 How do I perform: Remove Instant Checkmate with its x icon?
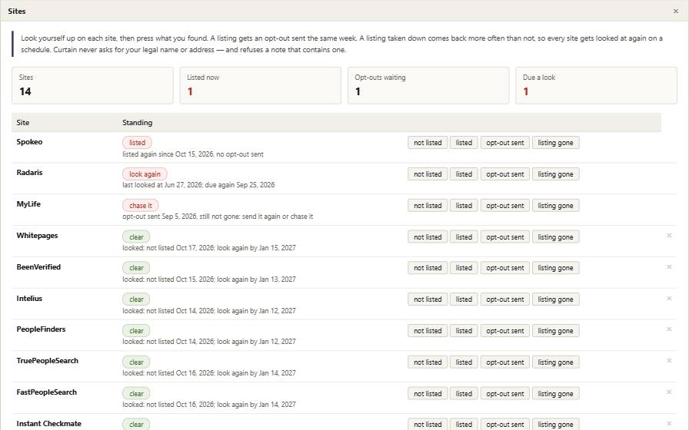click(669, 423)
